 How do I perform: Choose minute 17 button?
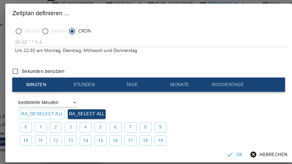(130, 140)
